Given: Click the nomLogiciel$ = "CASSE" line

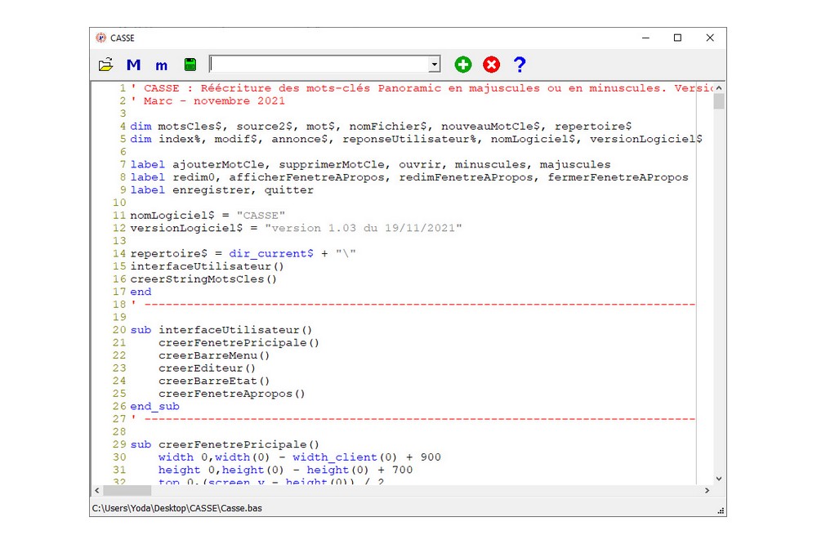Looking at the screenshot, I should 208,215.
